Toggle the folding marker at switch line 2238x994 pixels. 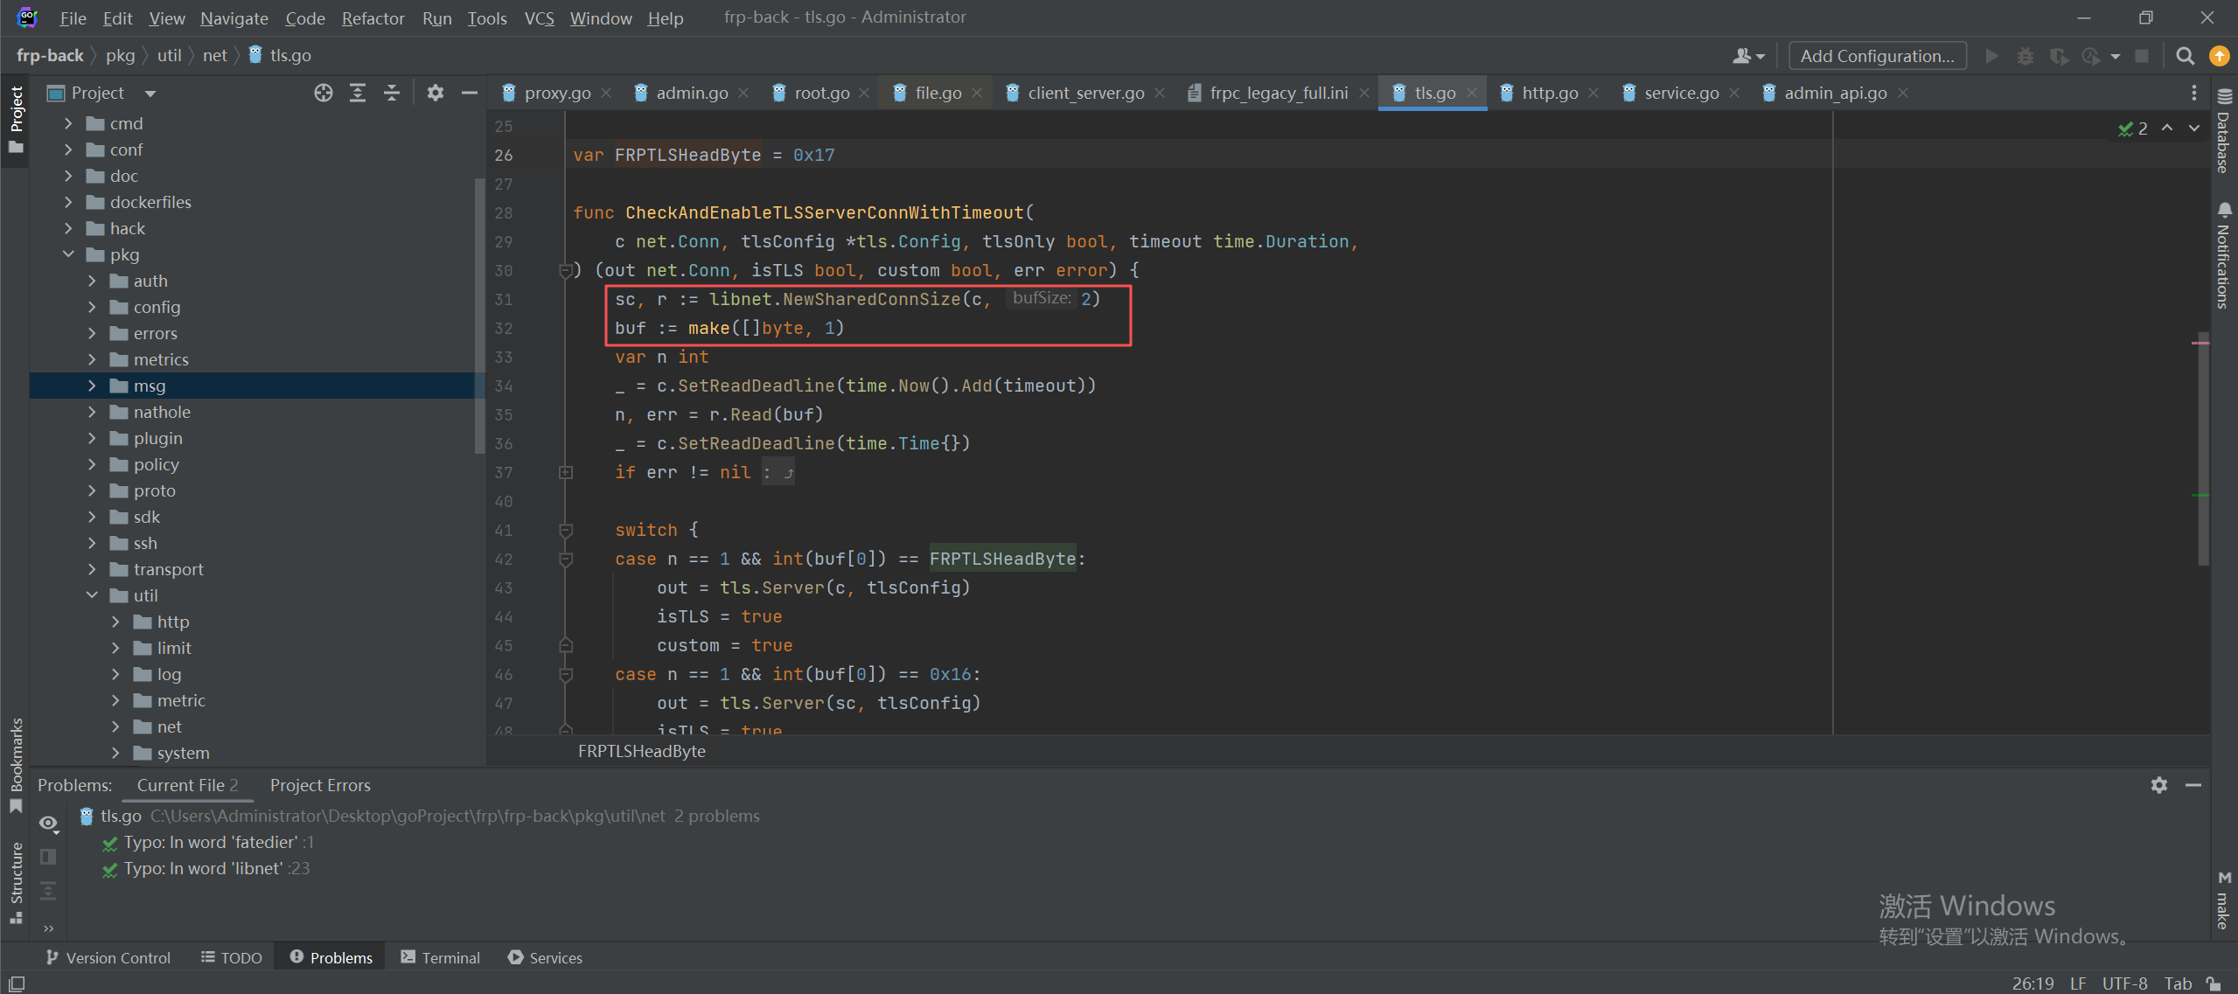[566, 530]
